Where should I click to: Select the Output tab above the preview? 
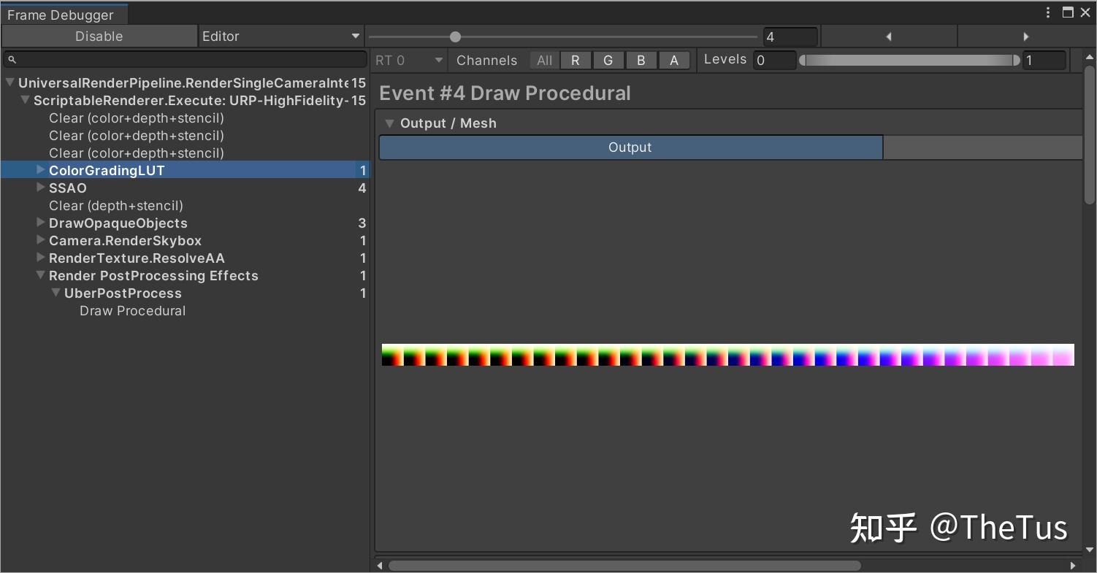pos(630,147)
